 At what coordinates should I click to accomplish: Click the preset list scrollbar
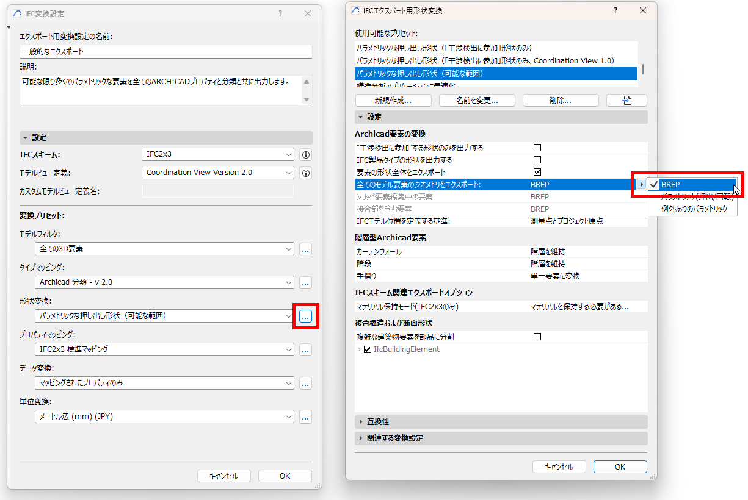click(642, 68)
